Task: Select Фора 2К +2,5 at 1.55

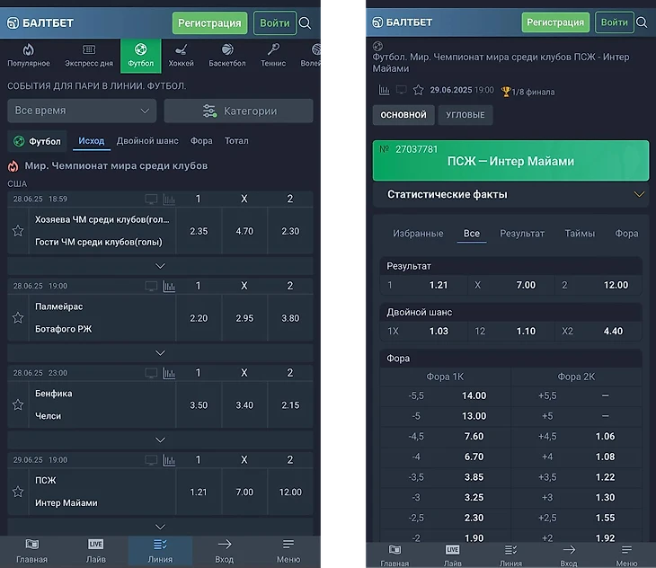Action: click(x=577, y=518)
